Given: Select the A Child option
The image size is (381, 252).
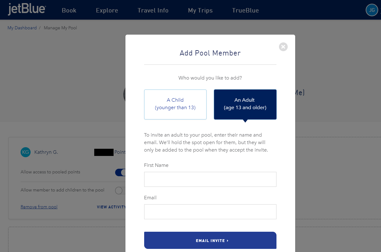Looking at the screenshot, I should [175, 104].
